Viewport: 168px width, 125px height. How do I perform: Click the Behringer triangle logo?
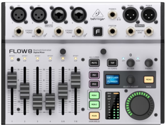(98, 14)
